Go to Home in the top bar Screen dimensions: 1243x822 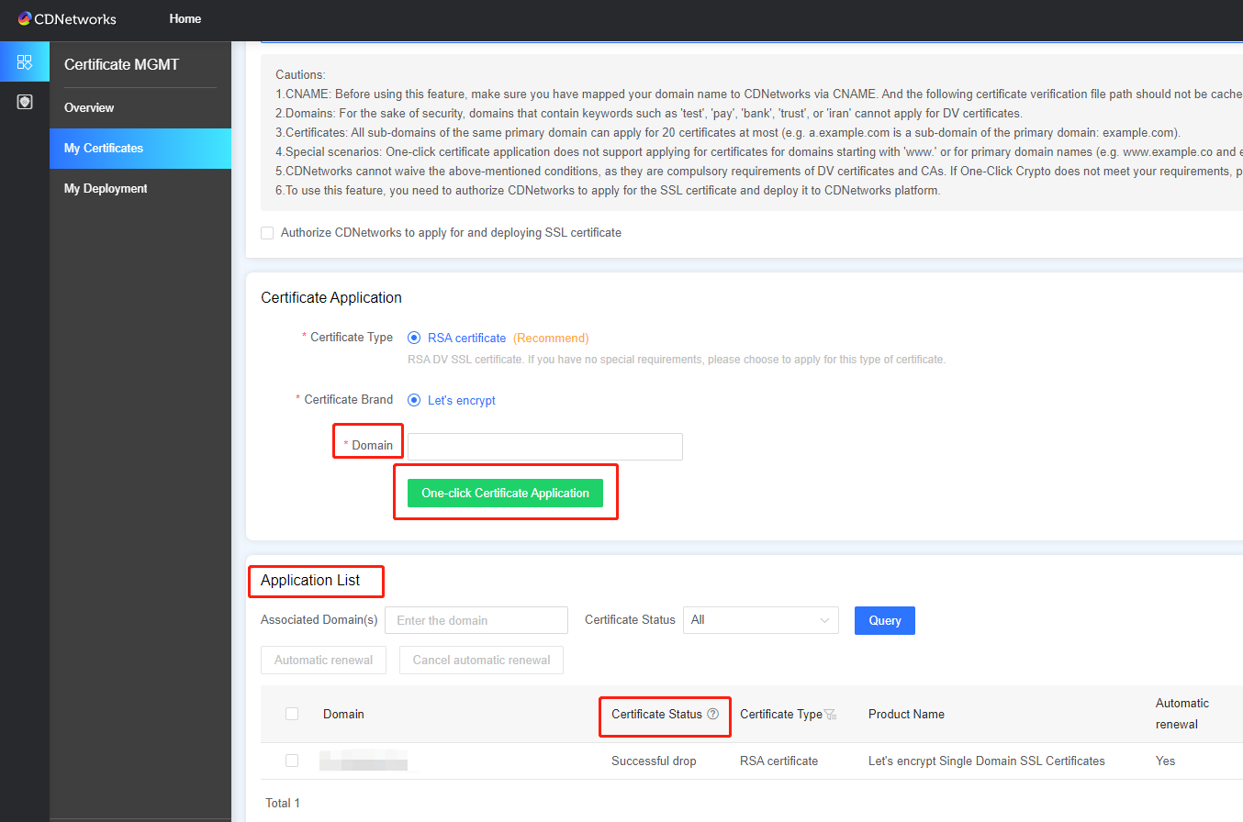[x=185, y=18]
